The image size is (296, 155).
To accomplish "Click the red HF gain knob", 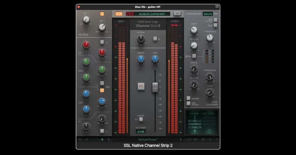I will [x=86, y=45].
